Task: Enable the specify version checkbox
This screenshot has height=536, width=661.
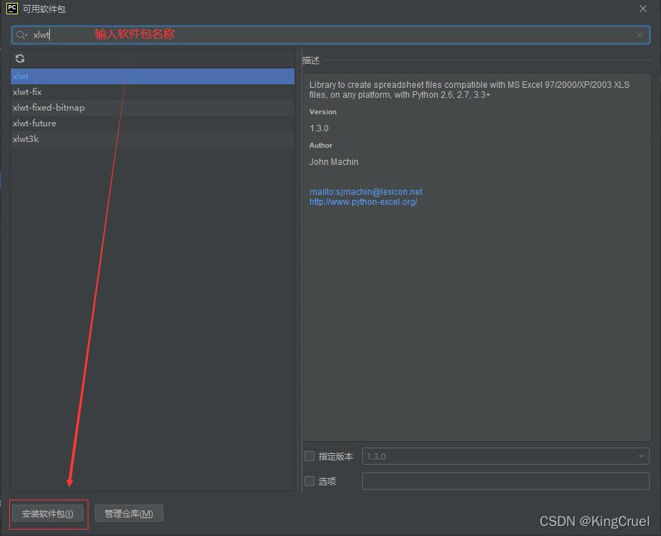Action: [x=309, y=456]
